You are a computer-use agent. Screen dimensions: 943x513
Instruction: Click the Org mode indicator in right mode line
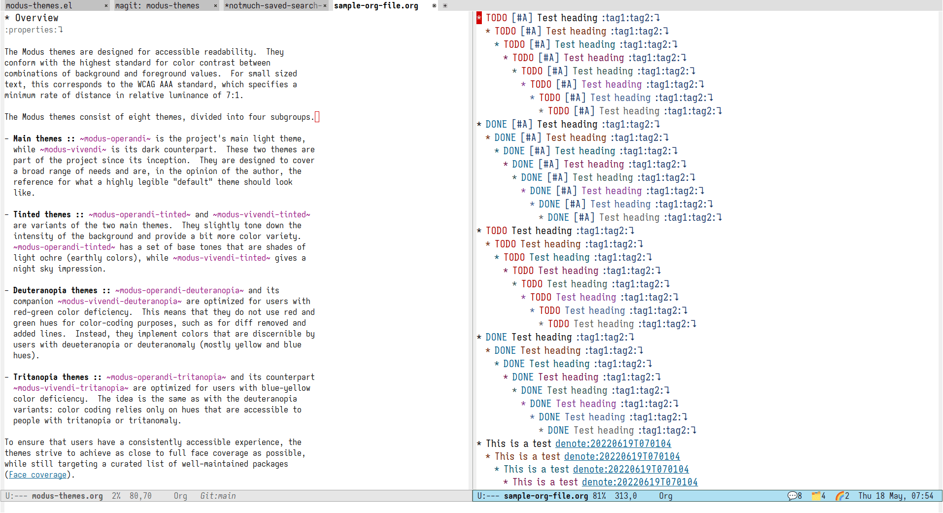[x=666, y=496]
